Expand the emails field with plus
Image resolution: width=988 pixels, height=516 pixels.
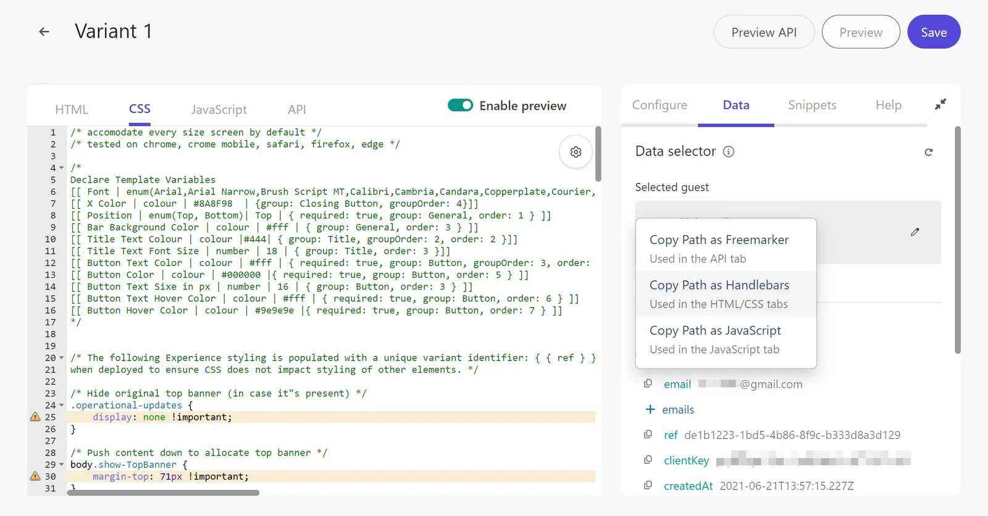pos(650,409)
